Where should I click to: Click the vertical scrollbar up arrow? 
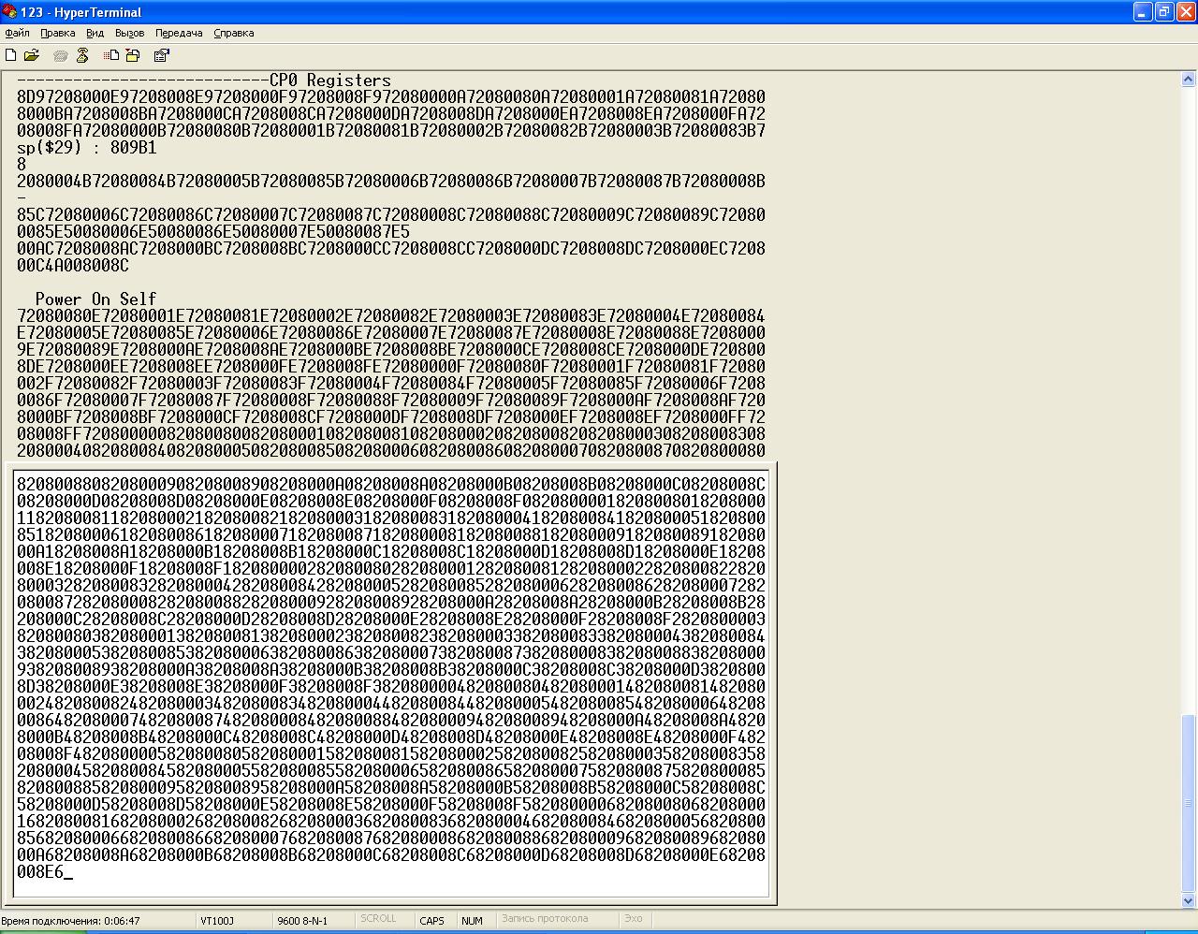point(1189,79)
